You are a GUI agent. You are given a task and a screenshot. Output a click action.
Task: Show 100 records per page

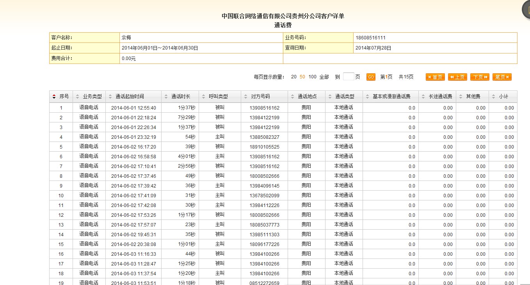tap(312, 77)
